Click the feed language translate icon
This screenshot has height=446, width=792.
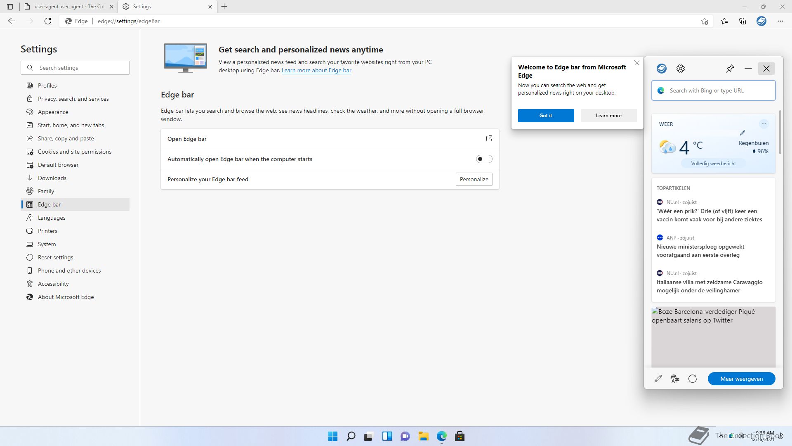(675, 379)
